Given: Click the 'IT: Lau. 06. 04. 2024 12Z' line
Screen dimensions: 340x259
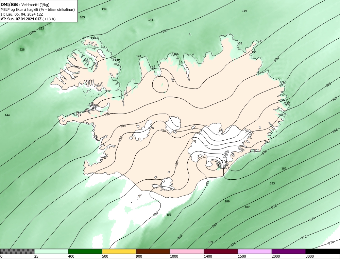Looking at the screenshot, I should 22,14.
